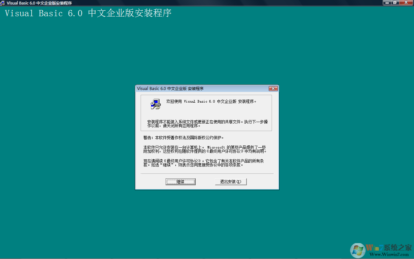Close the installer dialog with its X button
This screenshot has height=259, width=414.
[x=273, y=88]
